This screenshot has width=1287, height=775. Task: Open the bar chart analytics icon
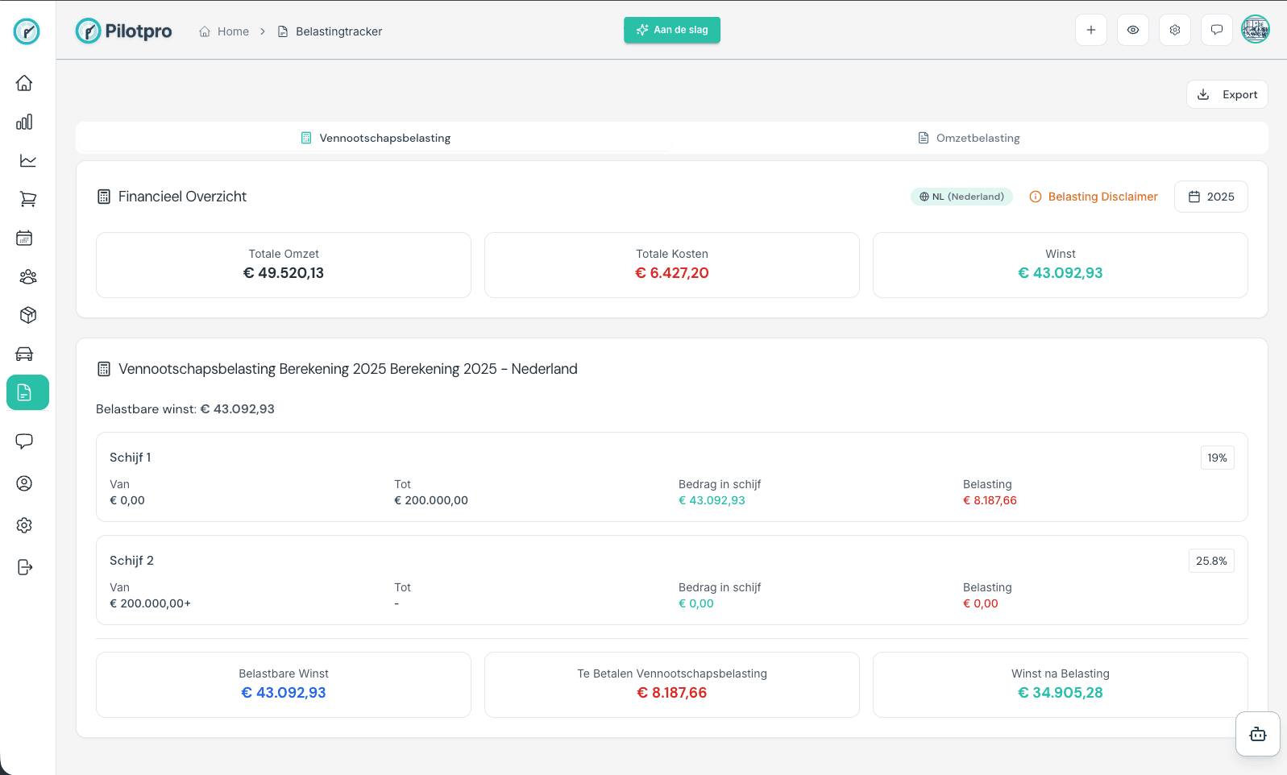click(24, 122)
